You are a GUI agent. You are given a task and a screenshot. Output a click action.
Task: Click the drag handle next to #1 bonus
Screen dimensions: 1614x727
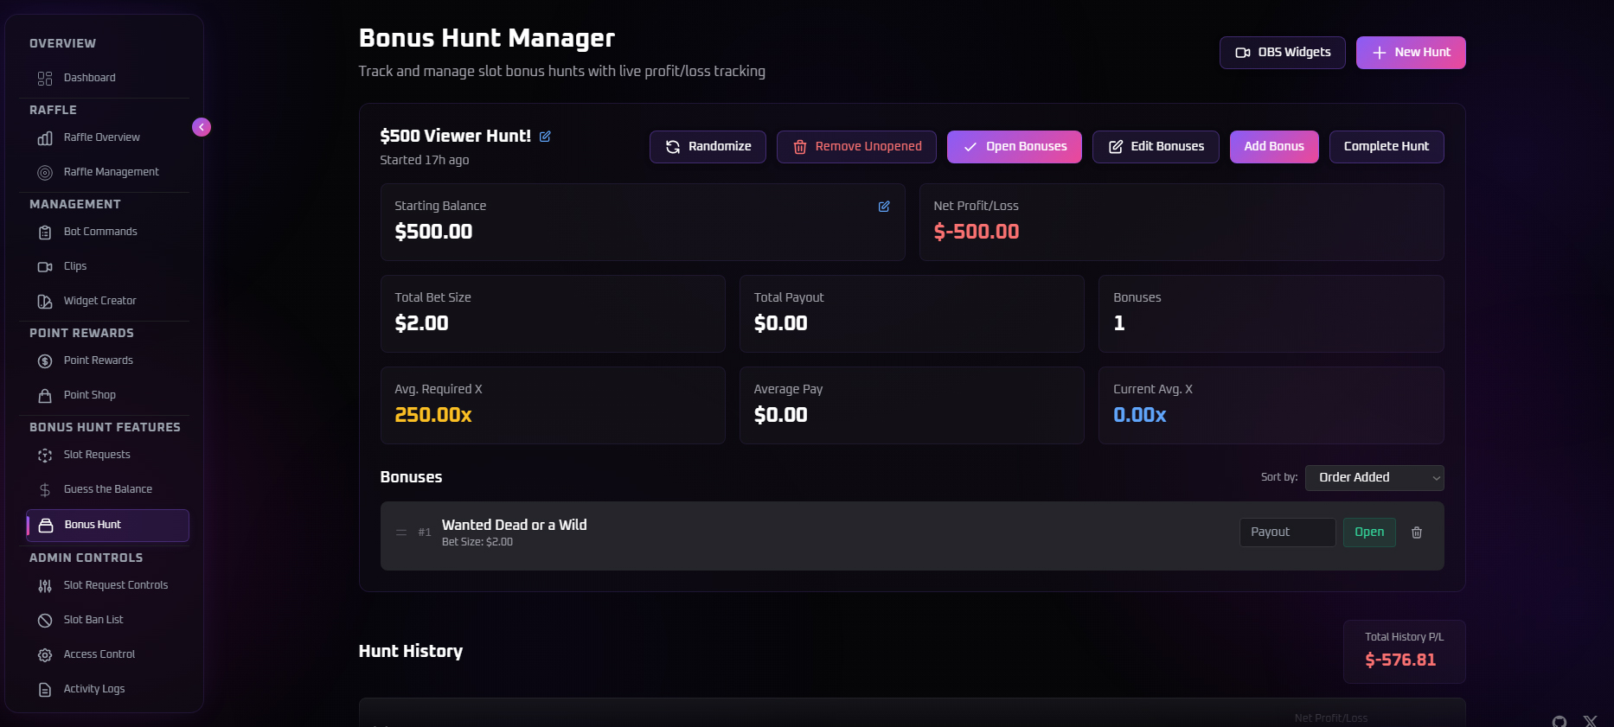pos(400,533)
